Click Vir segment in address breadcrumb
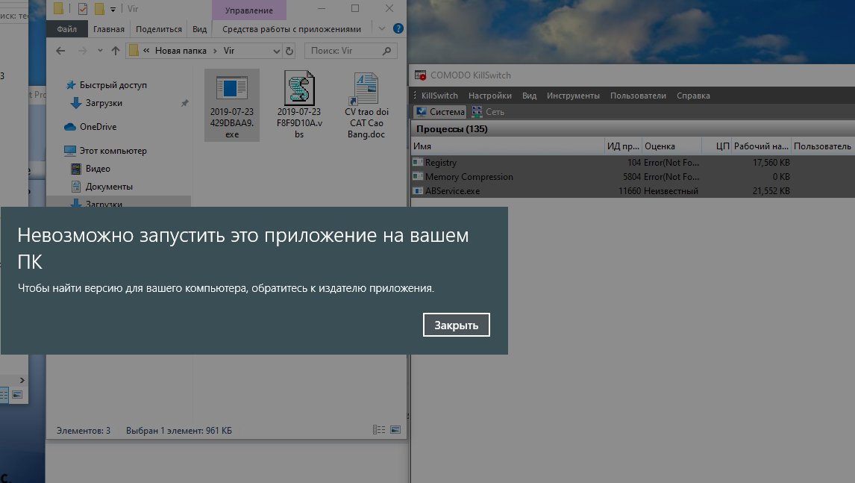This screenshot has height=483, width=855. point(229,51)
